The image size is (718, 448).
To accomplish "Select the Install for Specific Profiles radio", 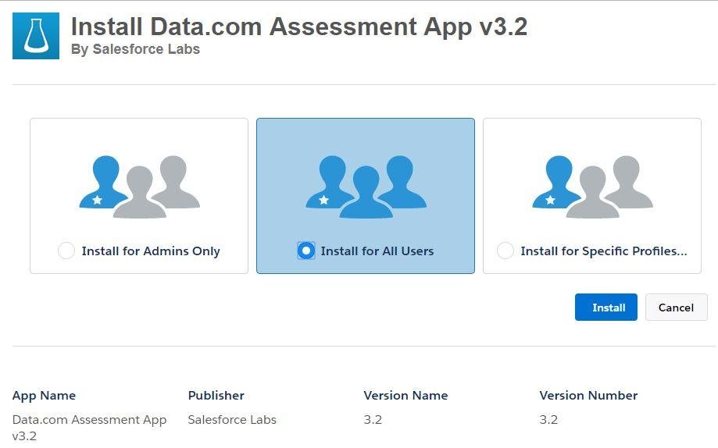I will click(505, 251).
